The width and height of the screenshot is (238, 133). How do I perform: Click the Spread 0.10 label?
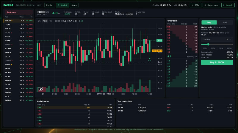192,57
